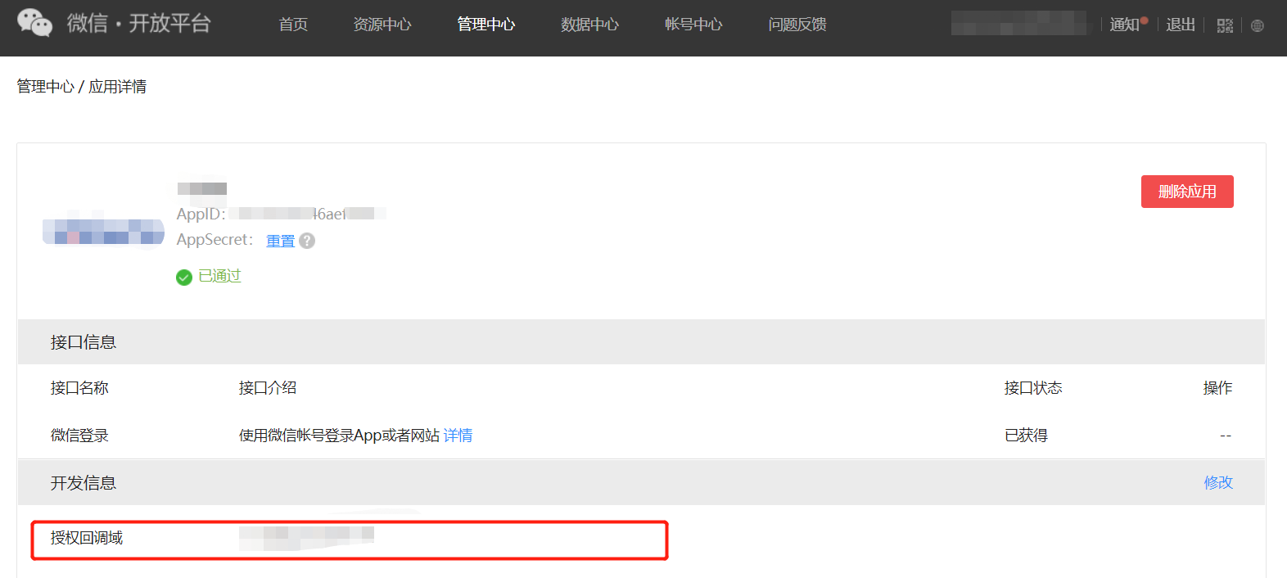Click the 已通过 status text

pos(219,277)
